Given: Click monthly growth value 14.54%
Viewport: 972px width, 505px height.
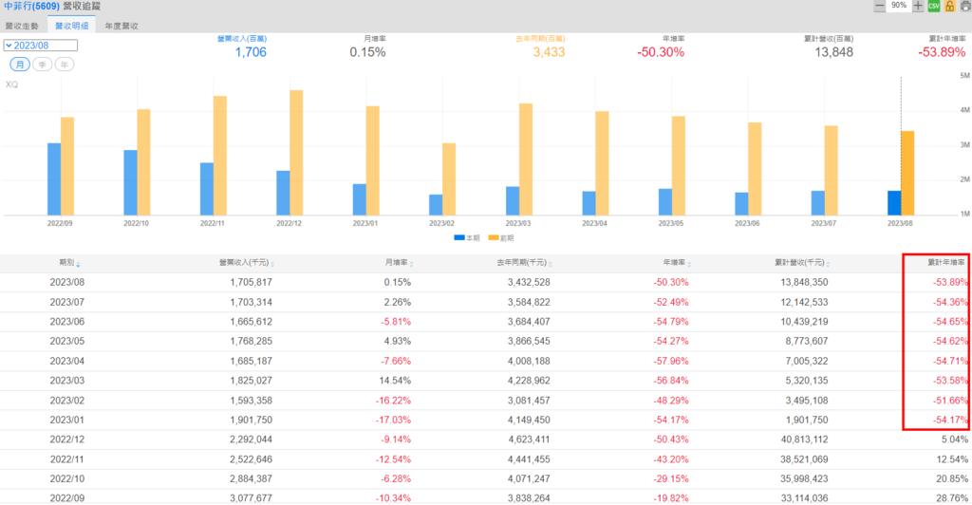Looking at the screenshot, I should (x=395, y=381).
